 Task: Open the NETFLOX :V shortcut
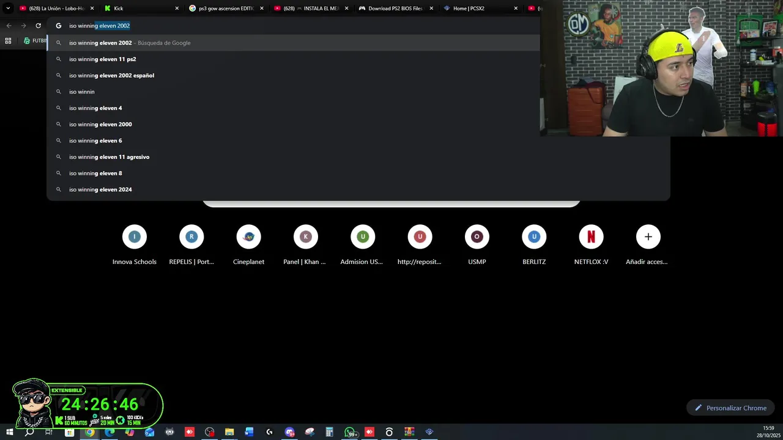pyautogui.click(x=591, y=245)
